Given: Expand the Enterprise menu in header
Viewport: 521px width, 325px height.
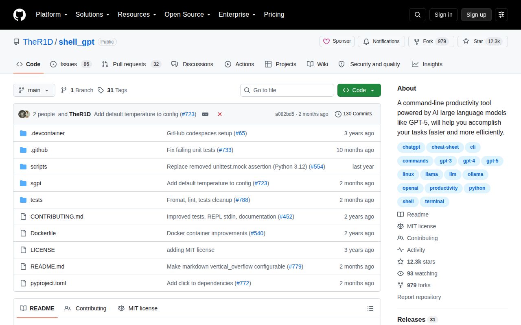Looking at the screenshot, I should (237, 15).
